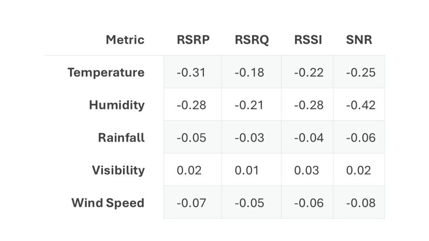Click the RSRQ column header
This screenshot has height=241, width=429.
pos(252,40)
